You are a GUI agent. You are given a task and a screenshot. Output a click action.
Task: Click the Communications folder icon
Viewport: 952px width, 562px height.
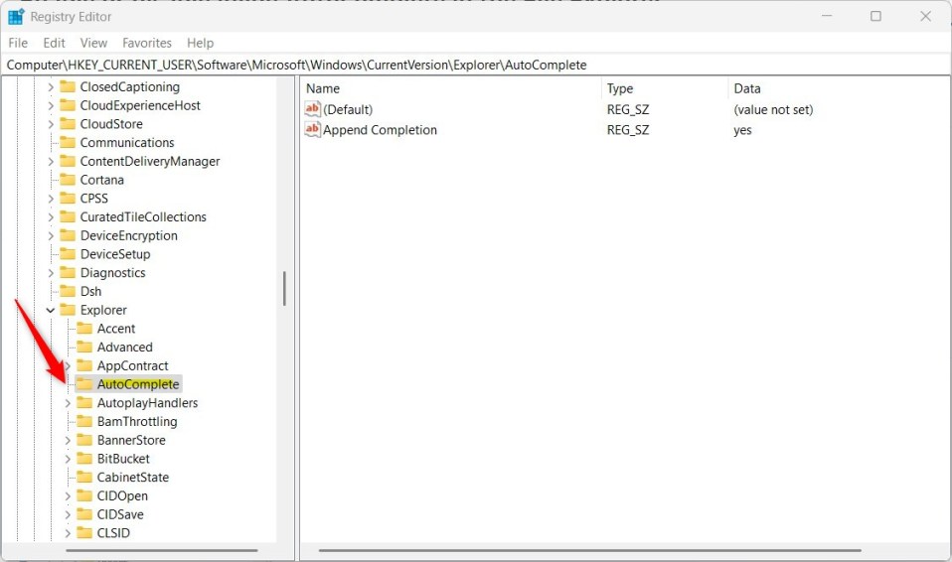(68, 143)
